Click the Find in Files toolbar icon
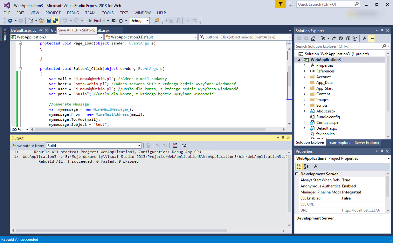393x243 pixels. click(x=156, y=21)
